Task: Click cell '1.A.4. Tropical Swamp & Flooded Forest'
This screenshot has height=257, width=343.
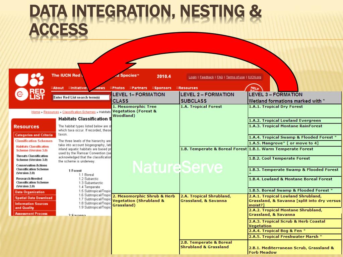Action: point(295,138)
